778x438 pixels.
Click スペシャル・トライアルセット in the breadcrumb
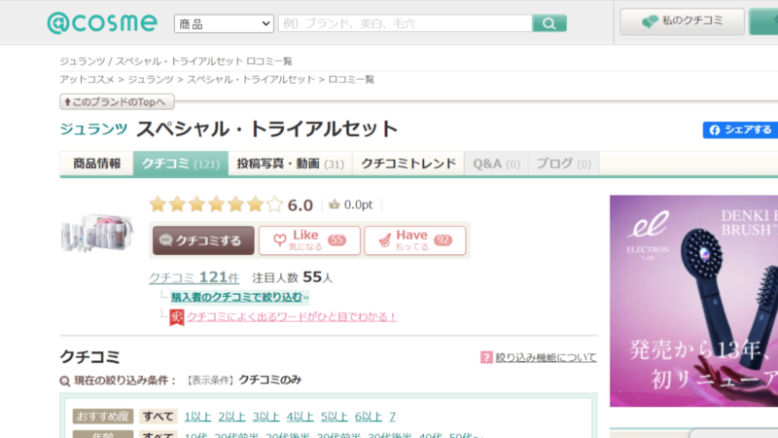click(251, 80)
